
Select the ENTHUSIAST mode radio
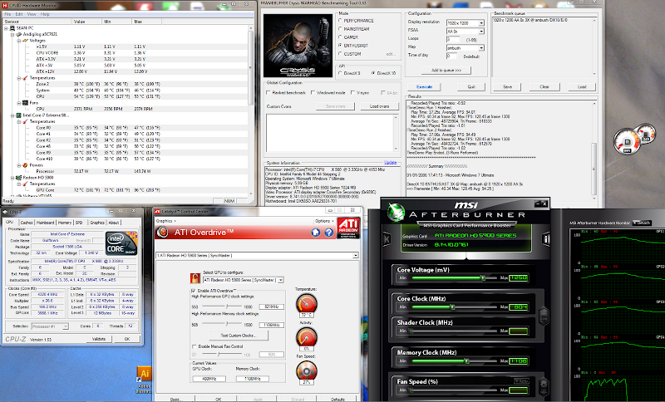(x=340, y=46)
